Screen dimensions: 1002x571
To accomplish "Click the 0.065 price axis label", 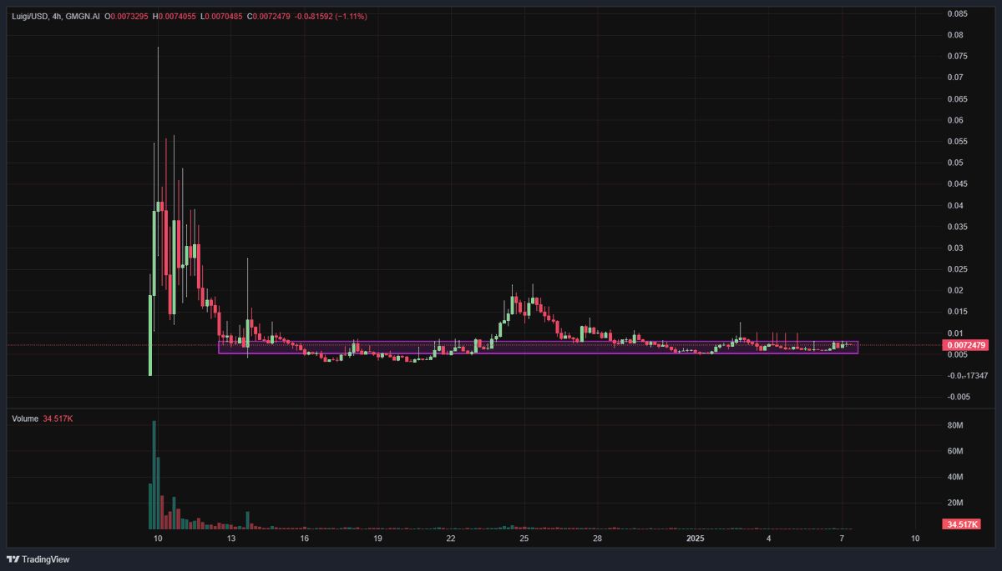I will click(x=957, y=99).
